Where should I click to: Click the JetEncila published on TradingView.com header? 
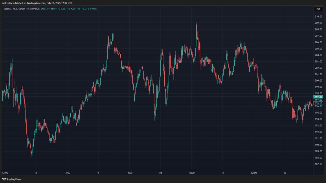[x=37, y=3]
